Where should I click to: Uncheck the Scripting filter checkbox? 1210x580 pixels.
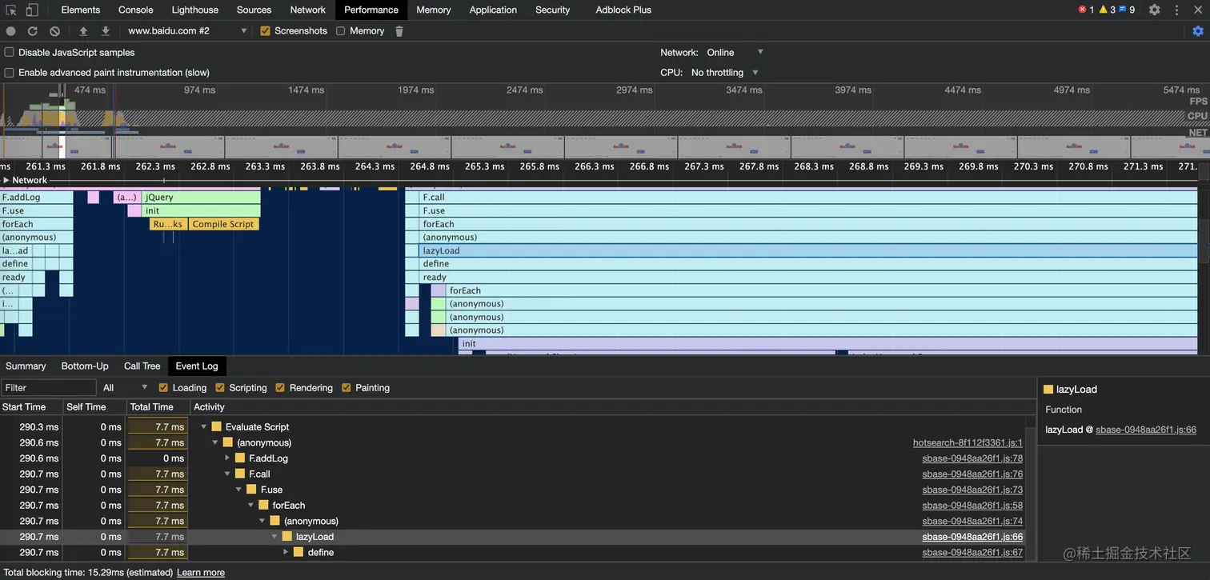[x=220, y=388]
